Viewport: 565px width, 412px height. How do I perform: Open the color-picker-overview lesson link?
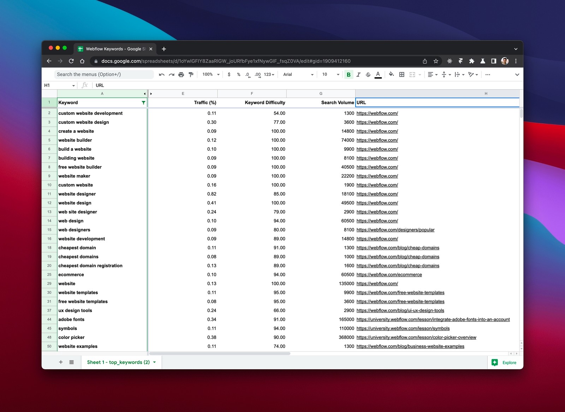pyautogui.click(x=416, y=338)
